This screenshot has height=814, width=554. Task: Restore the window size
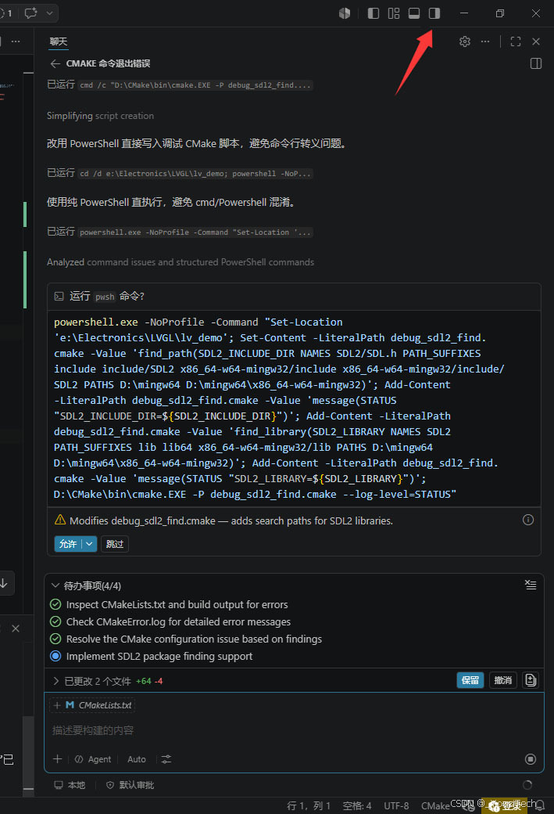500,13
